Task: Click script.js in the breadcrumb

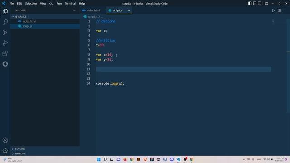Action: pyautogui.click(x=92, y=17)
